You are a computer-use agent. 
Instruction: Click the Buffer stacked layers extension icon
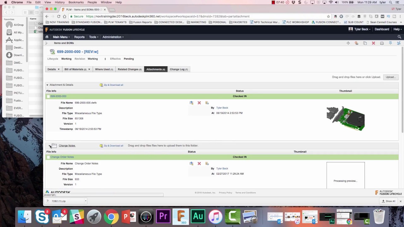tap(359, 16)
